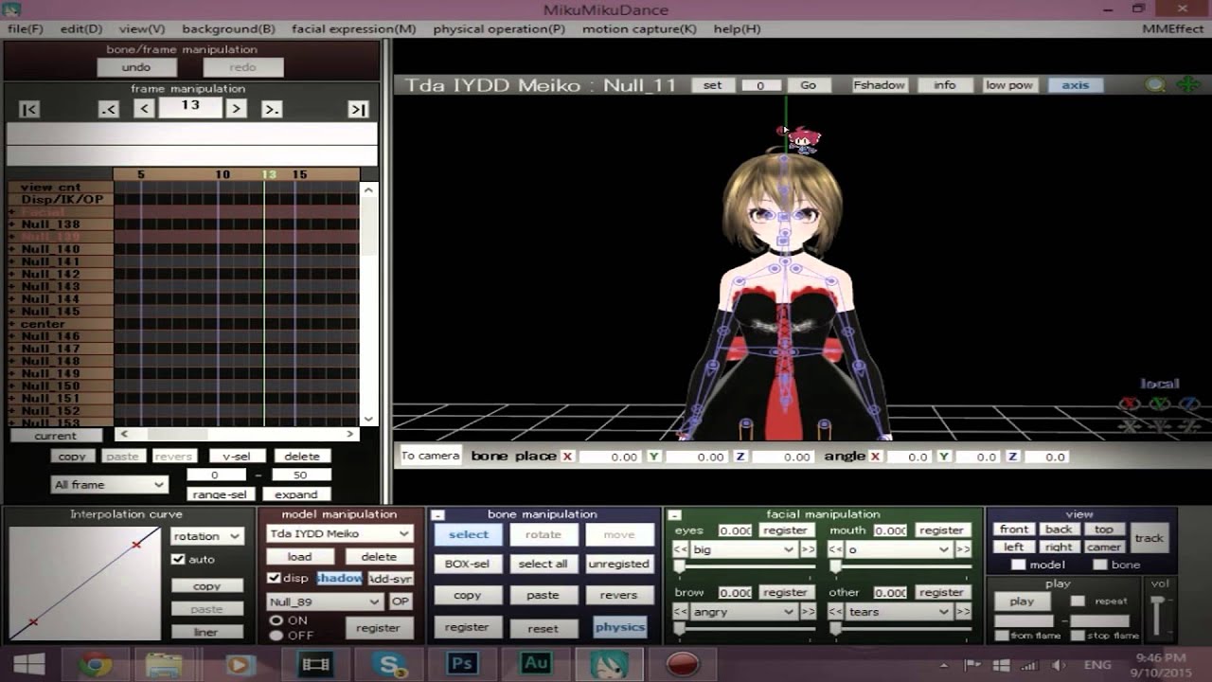This screenshot has width=1212, height=682.
Task: Click the range-sel button
Action: point(219,494)
